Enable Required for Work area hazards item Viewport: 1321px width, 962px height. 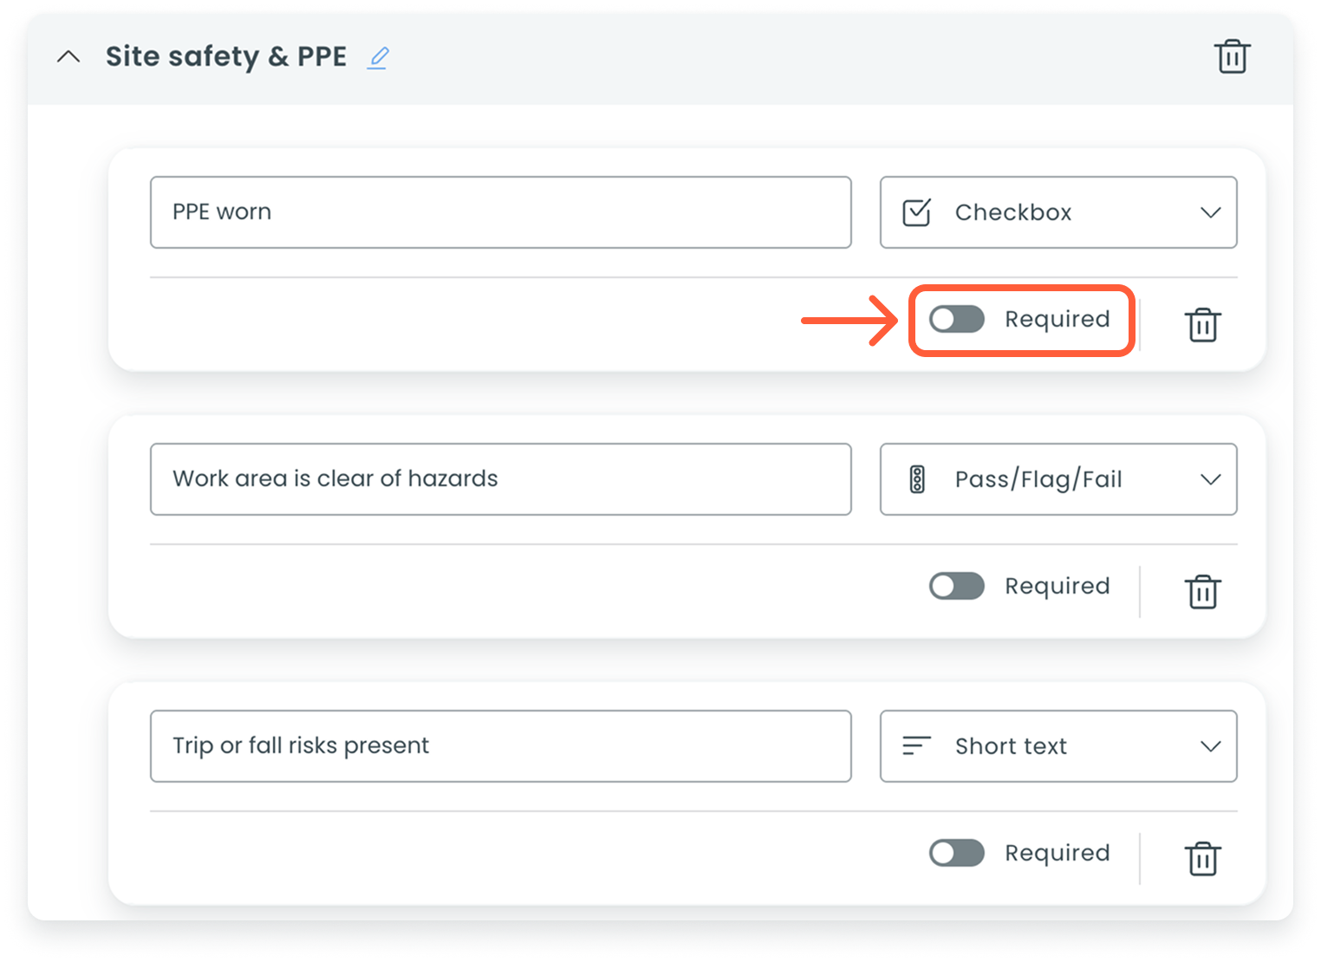pyautogui.click(x=957, y=586)
